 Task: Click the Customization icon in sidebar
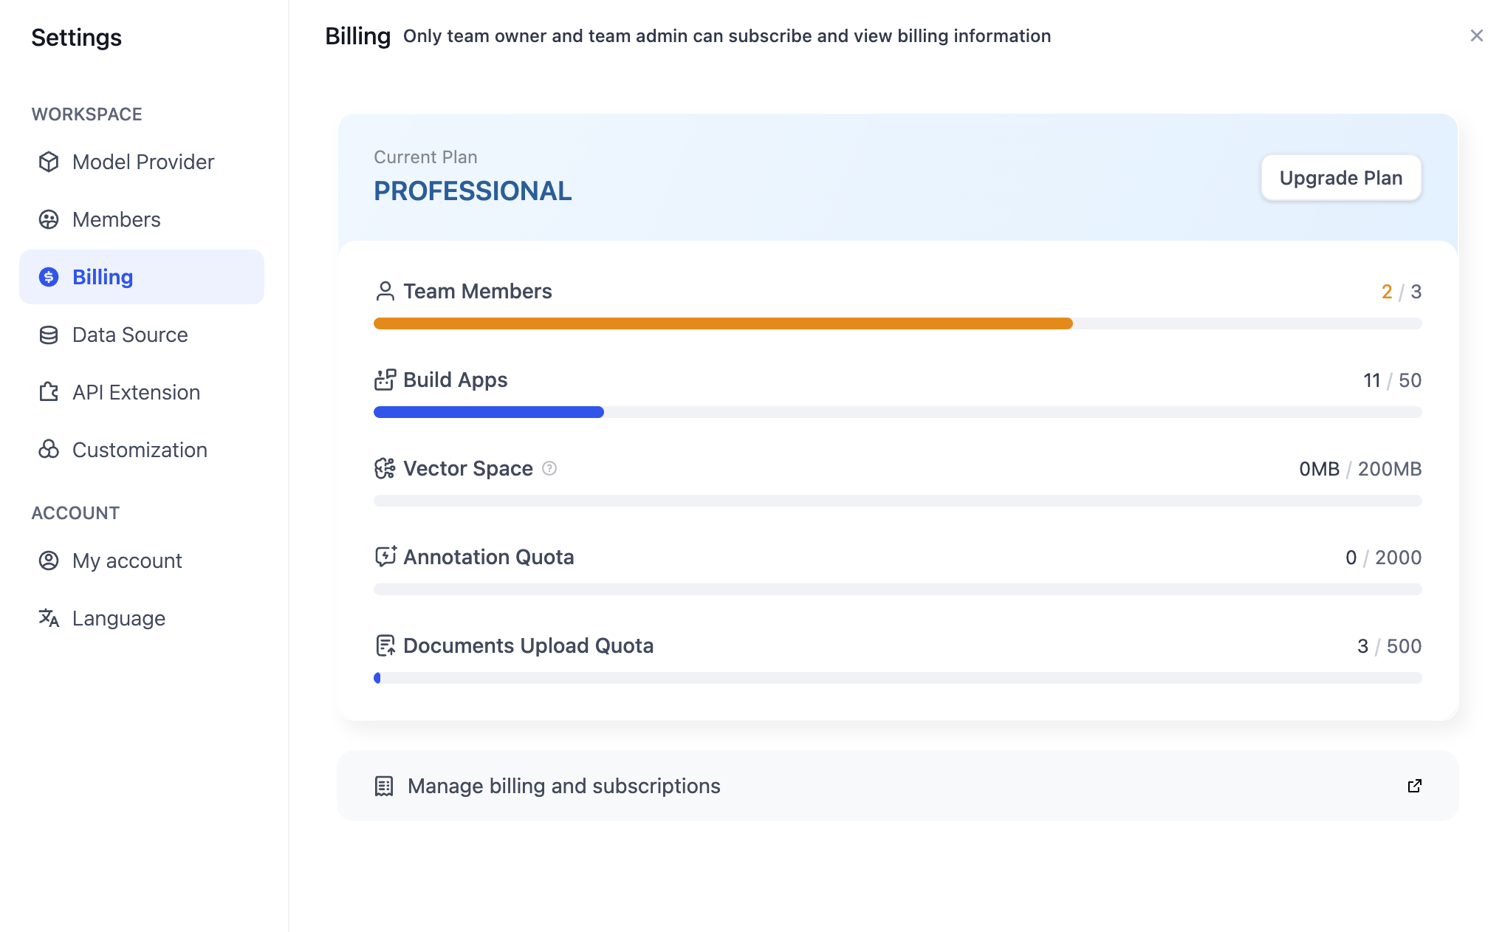49,450
